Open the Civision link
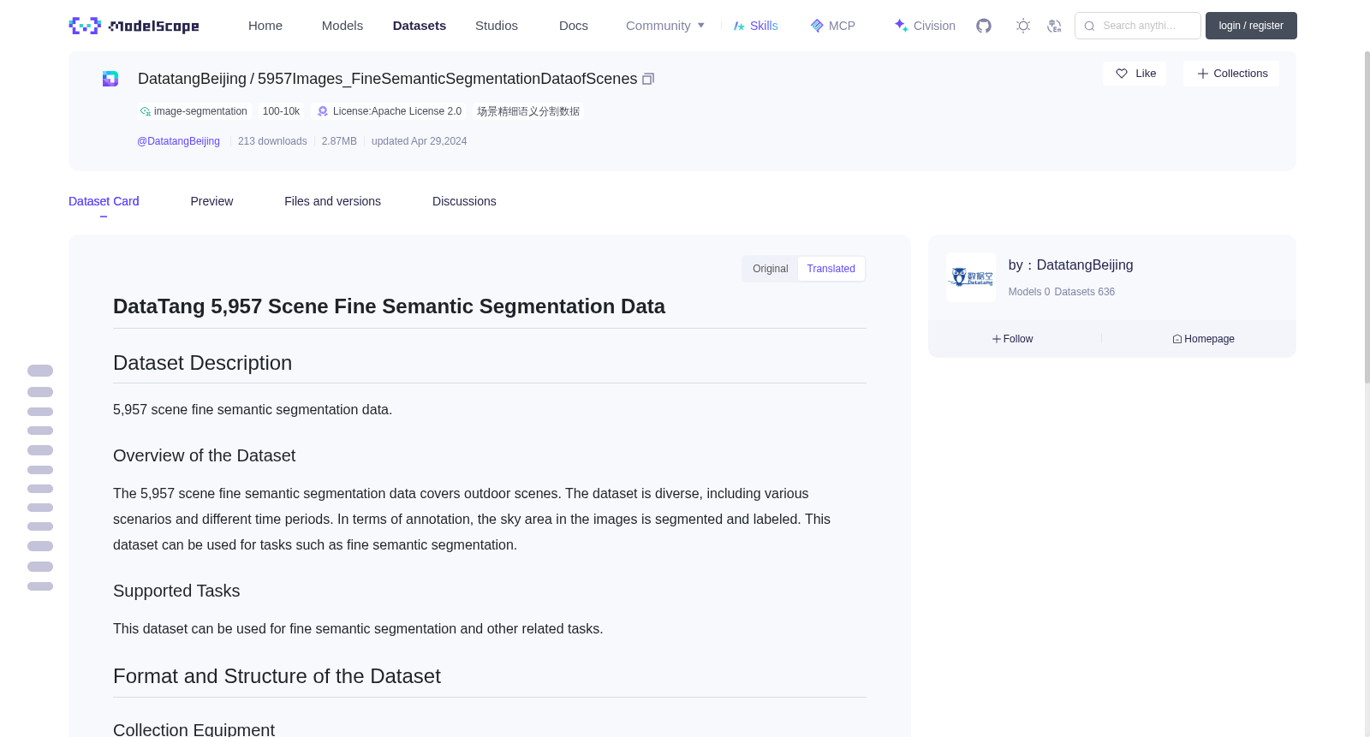 click(x=925, y=26)
